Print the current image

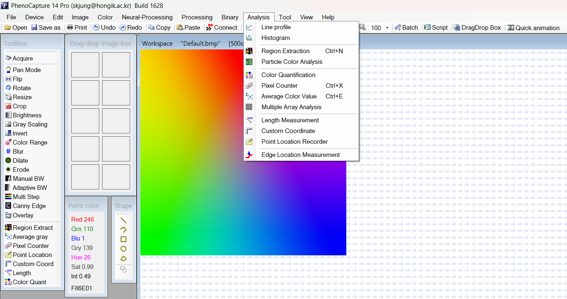[77, 28]
